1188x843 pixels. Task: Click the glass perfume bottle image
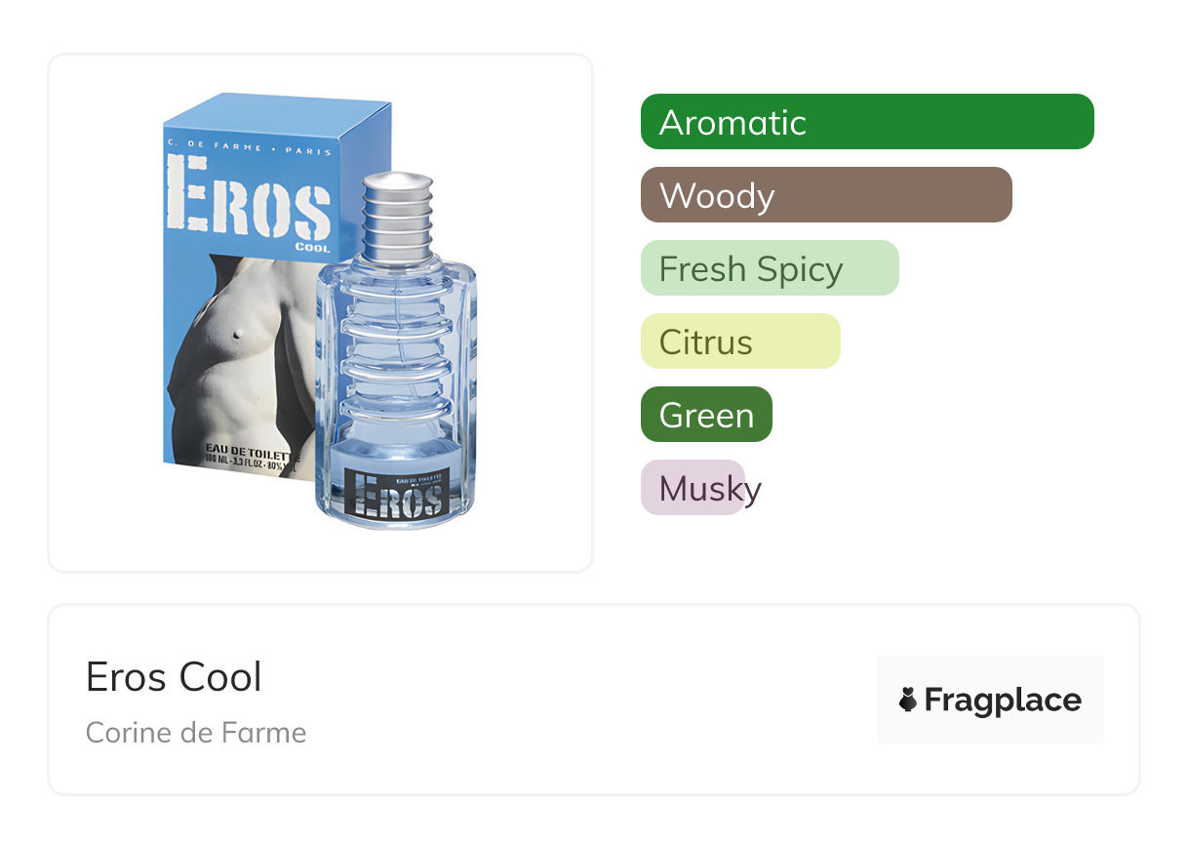point(396,390)
